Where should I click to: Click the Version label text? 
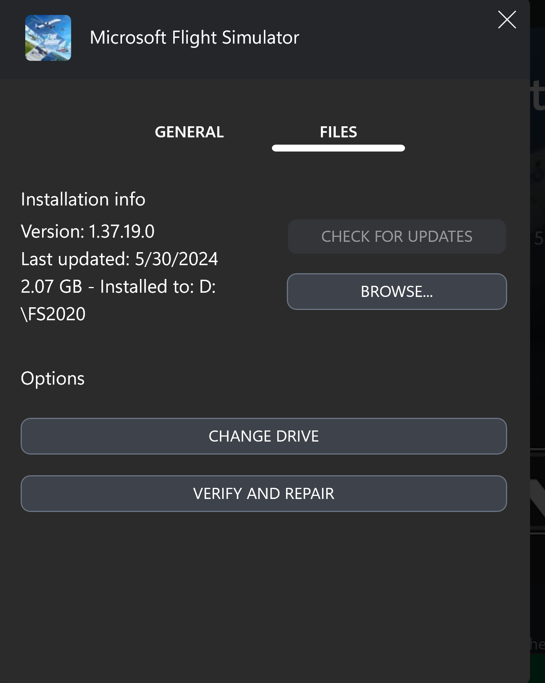coord(52,231)
